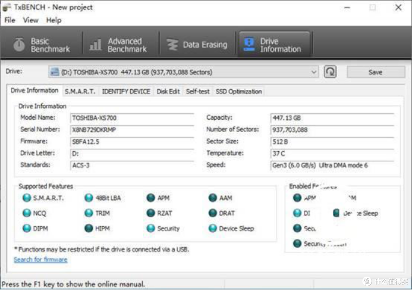Open the File menu

click(10, 20)
